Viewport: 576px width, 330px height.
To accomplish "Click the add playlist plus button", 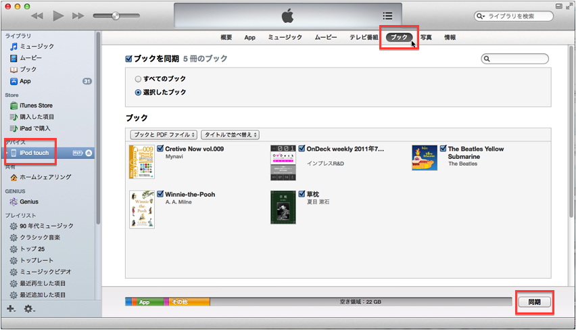I will click(x=11, y=308).
